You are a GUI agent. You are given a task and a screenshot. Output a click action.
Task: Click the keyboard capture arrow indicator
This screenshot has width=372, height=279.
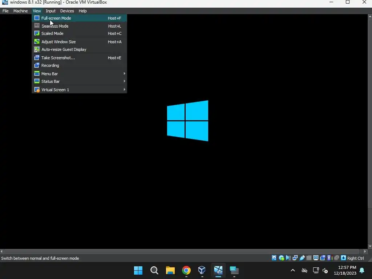click(343, 258)
